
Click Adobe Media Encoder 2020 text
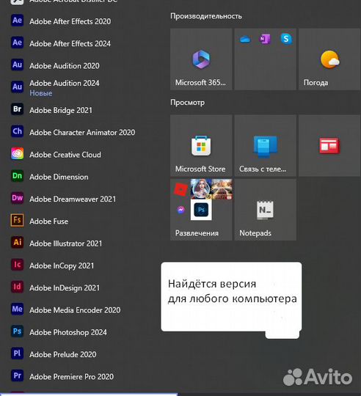click(75, 310)
